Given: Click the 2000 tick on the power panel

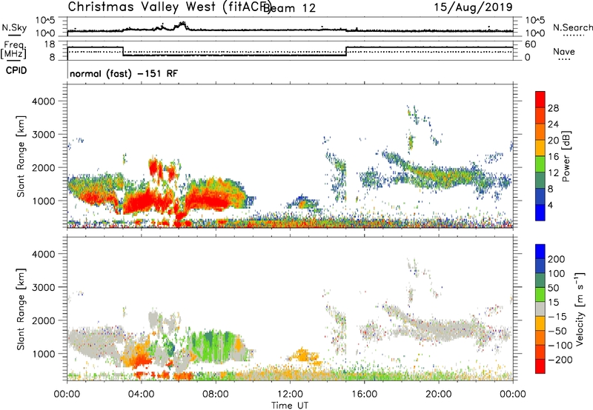Looking at the screenshot, I should pyautogui.click(x=43, y=167).
